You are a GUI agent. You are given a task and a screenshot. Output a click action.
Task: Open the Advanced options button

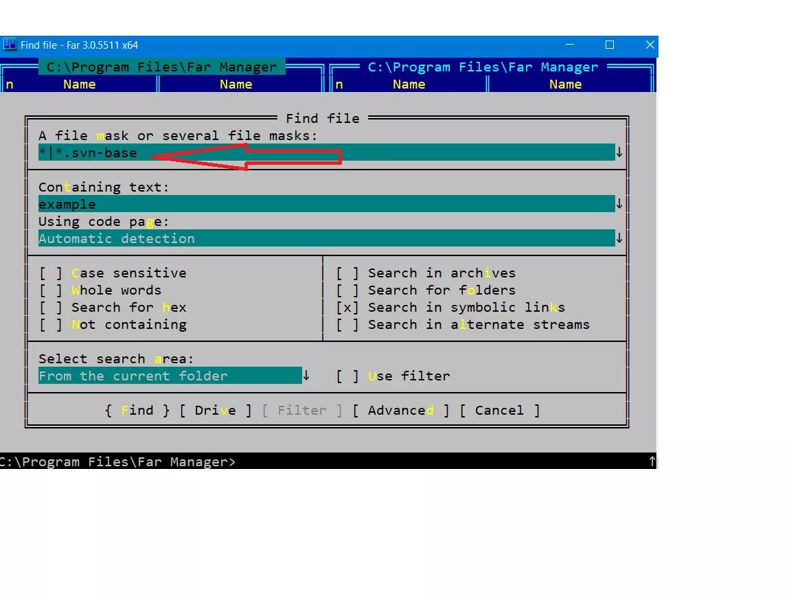pos(400,411)
